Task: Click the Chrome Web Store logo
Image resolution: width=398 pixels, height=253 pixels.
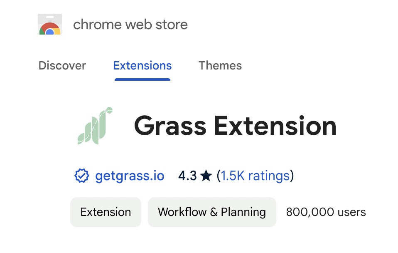Action: click(x=50, y=25)
